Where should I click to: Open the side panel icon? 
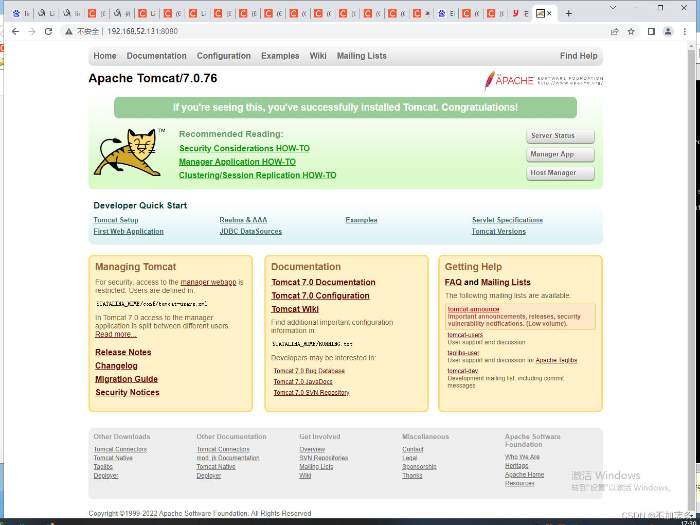(652, 31)
